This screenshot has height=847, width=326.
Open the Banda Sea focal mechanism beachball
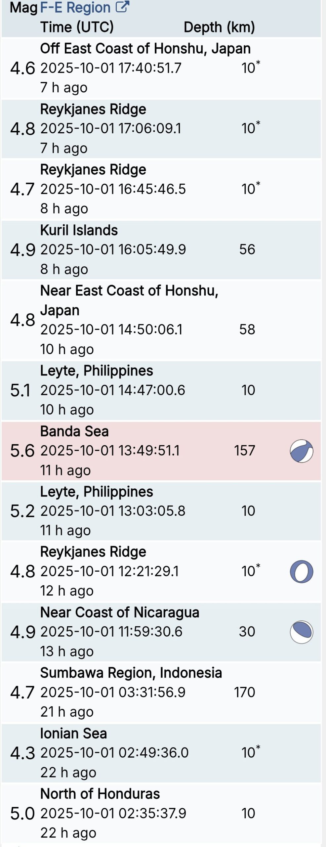tap(301, 451)
